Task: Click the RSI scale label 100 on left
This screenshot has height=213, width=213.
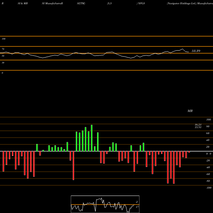Action: 3,39
